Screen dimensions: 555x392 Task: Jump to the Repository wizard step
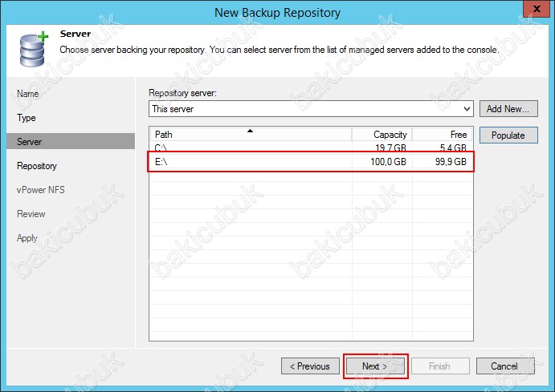(37, 166)
